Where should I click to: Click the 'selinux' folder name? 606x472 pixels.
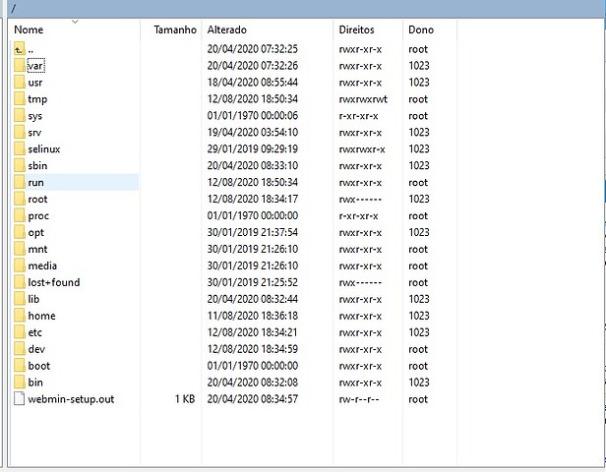[44, 149]
